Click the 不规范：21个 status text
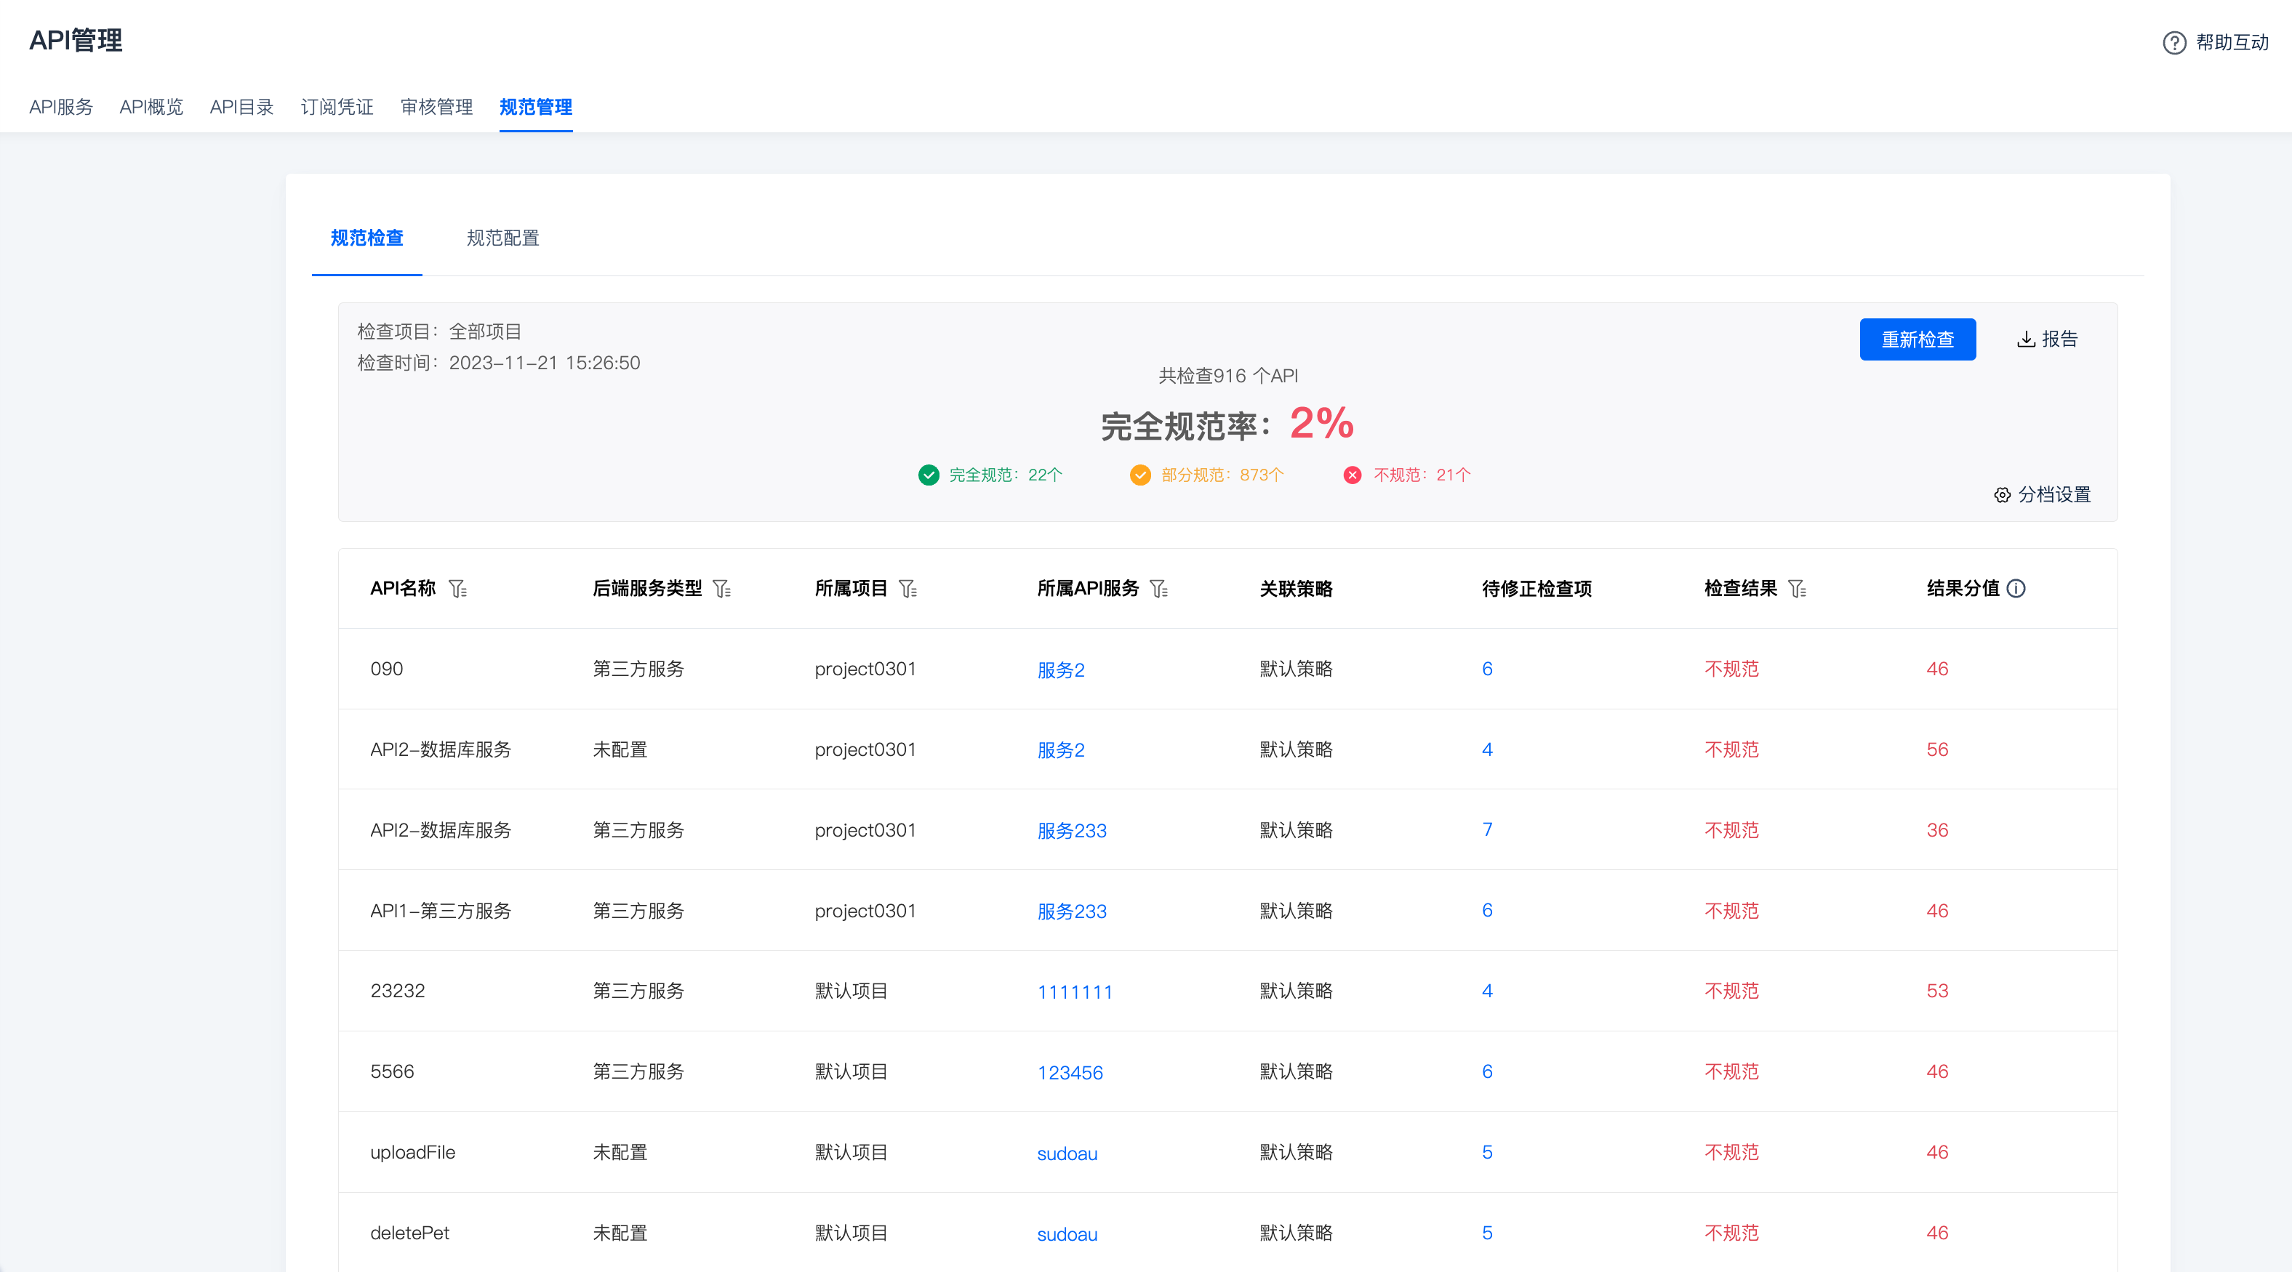 click(x=1423, y=475)
